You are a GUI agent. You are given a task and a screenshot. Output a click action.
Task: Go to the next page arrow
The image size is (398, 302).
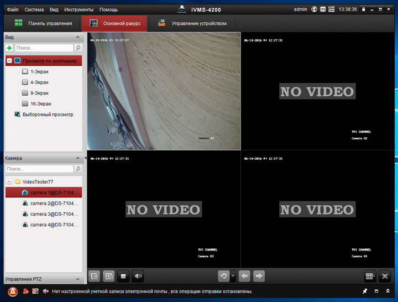pos(259,275)
